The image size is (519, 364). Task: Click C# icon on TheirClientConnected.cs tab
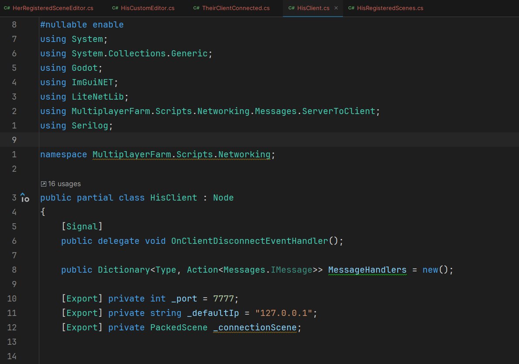(196, 8)
